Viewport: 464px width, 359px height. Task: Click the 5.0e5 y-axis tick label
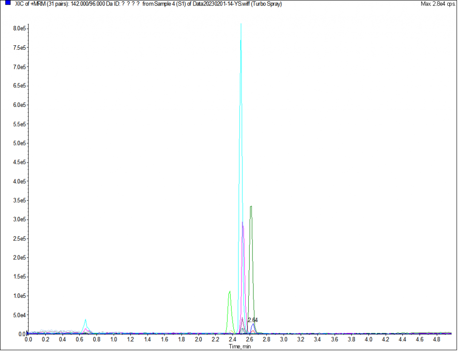point(19,143)
